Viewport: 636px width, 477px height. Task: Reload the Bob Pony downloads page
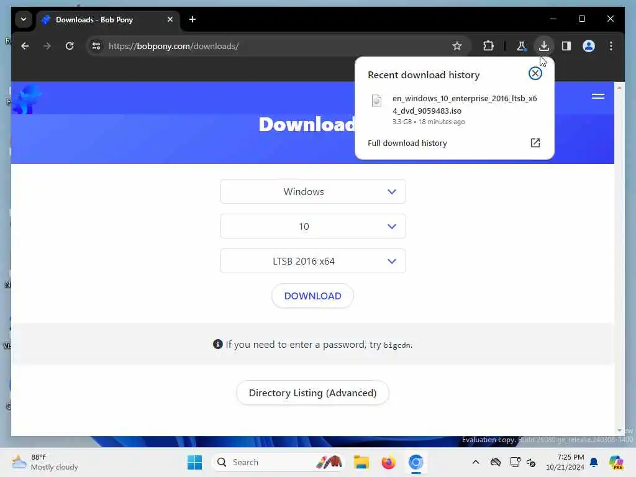click(70, 46)
